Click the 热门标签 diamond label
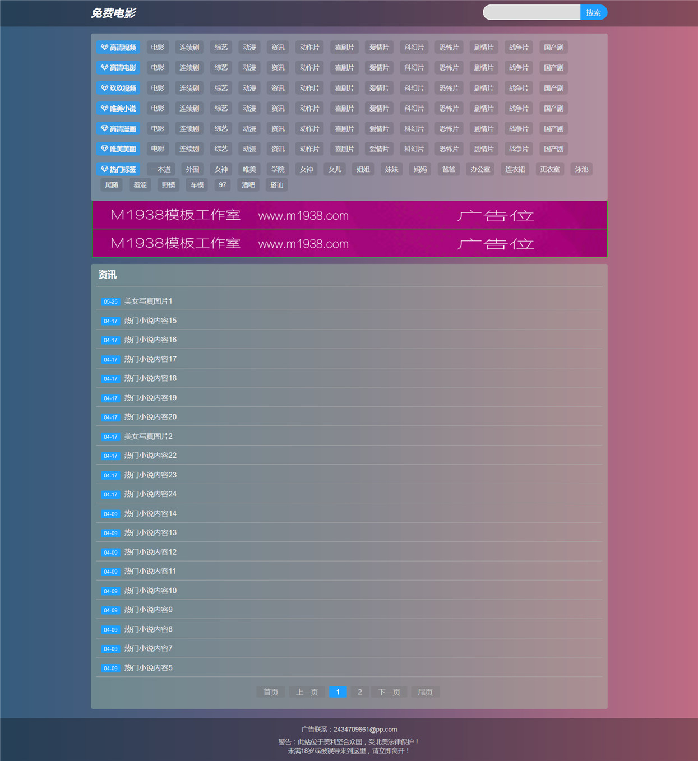The height and width of the screenshot is (761, 698). pyautogui.click(x=118, y=169)
